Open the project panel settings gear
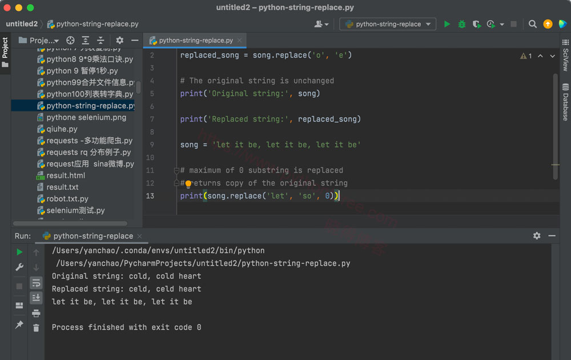The height and width of the screenshot is (360, 571). [x=119, y=41]
